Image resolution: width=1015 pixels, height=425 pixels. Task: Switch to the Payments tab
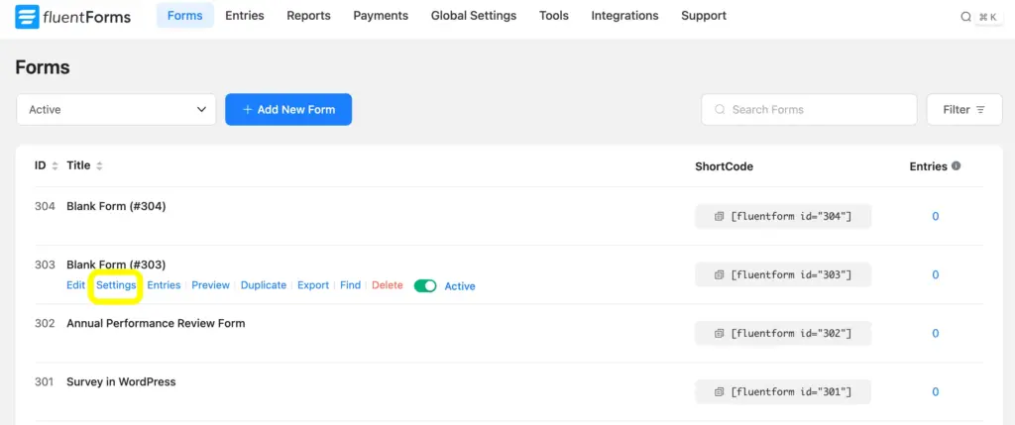[381, 16]
